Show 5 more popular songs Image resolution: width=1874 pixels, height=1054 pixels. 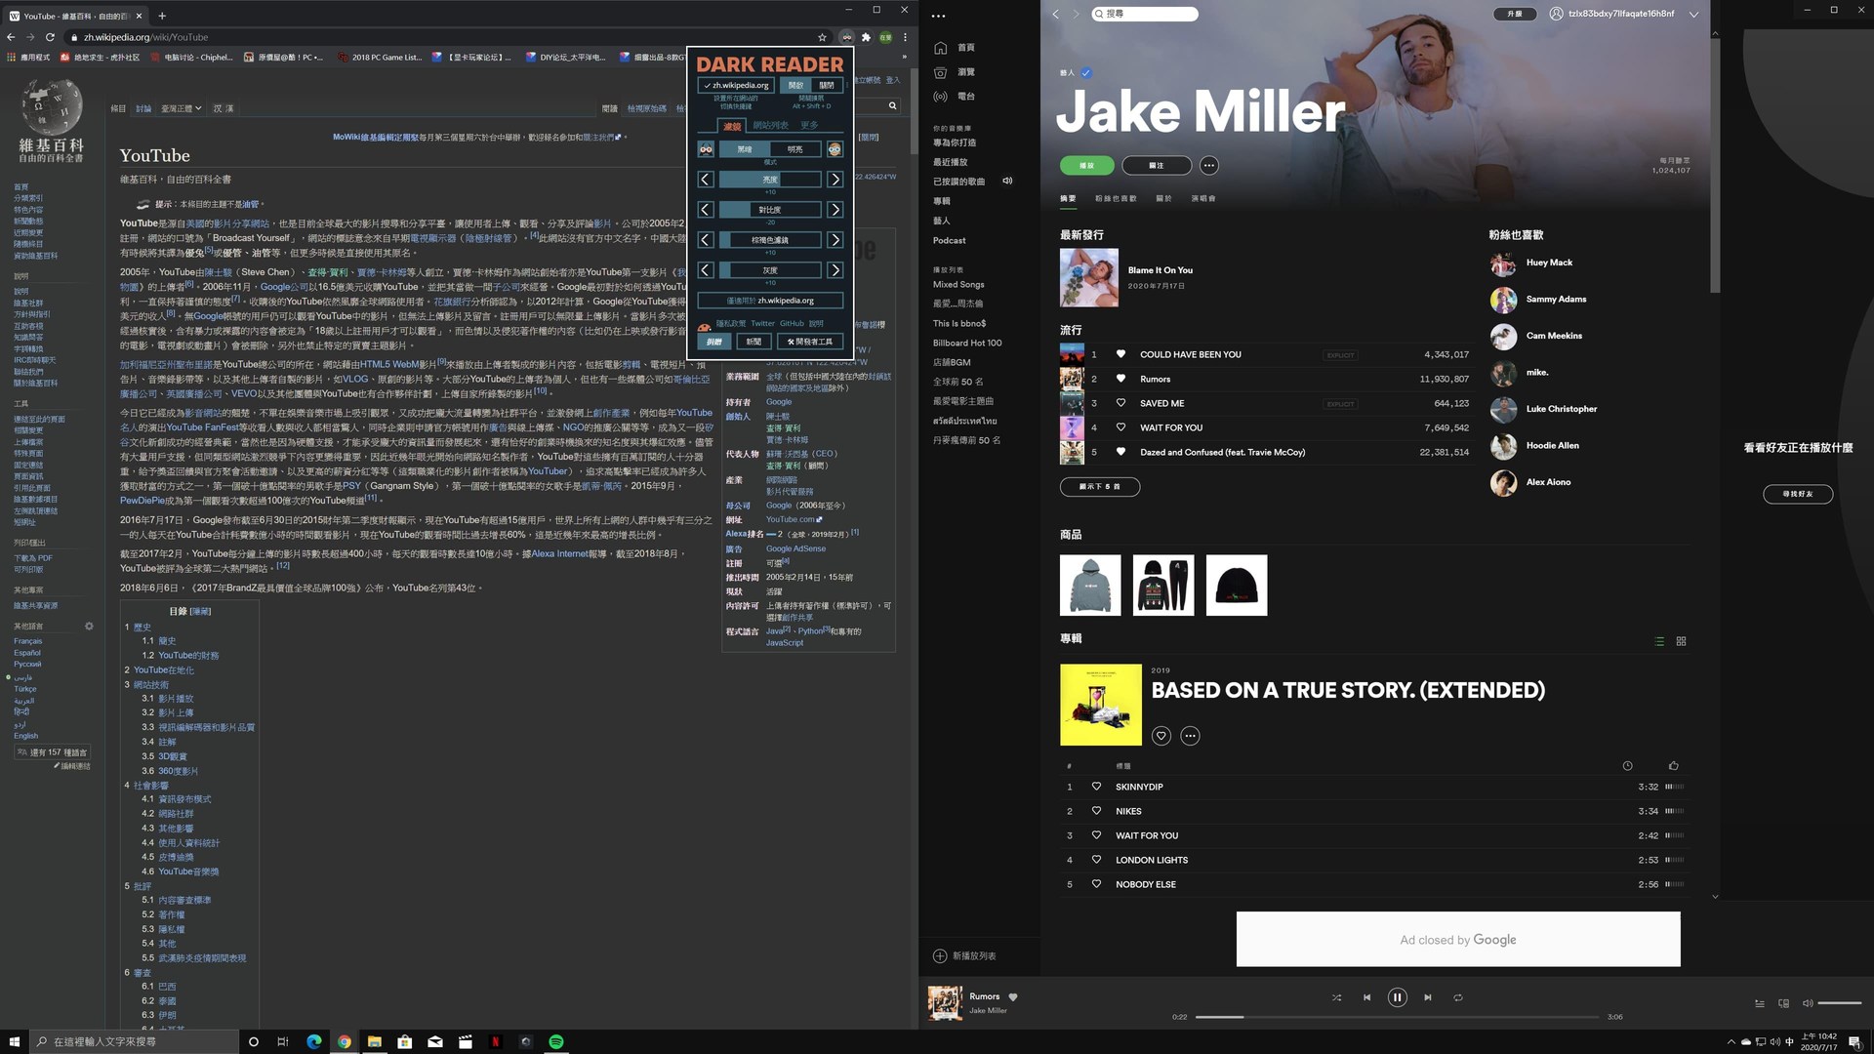coord(1100,486)
